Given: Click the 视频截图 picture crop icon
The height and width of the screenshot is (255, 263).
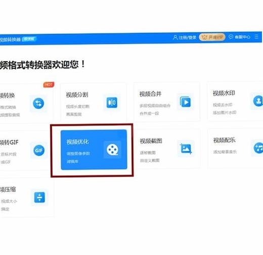Looking at the screenshot, I should (x=186, y=149).
